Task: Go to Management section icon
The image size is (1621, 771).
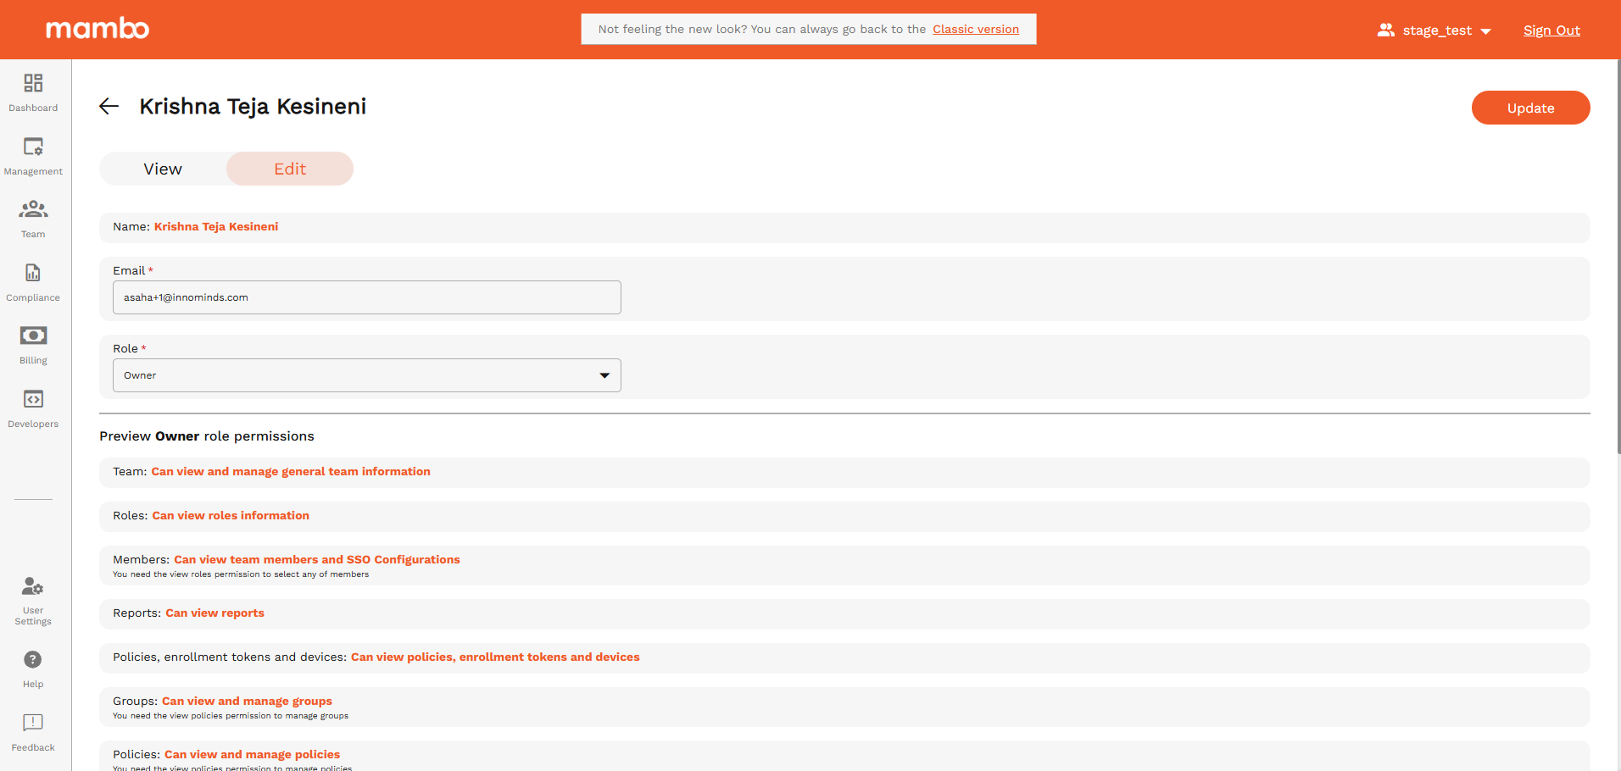Action: click(33, 147)
